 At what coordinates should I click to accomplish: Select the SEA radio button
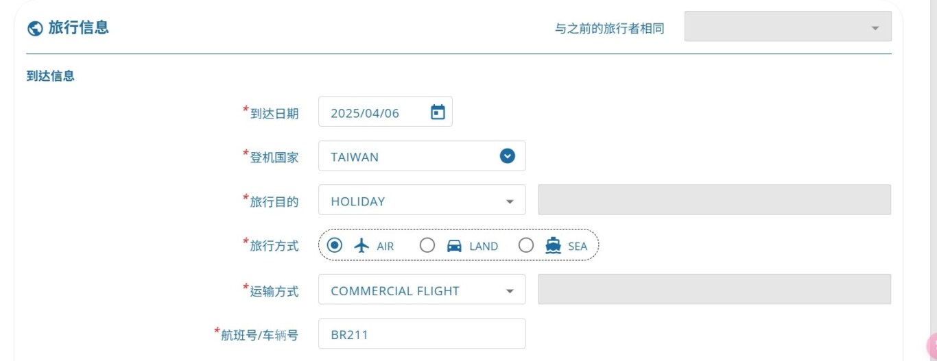coord(526,245)
